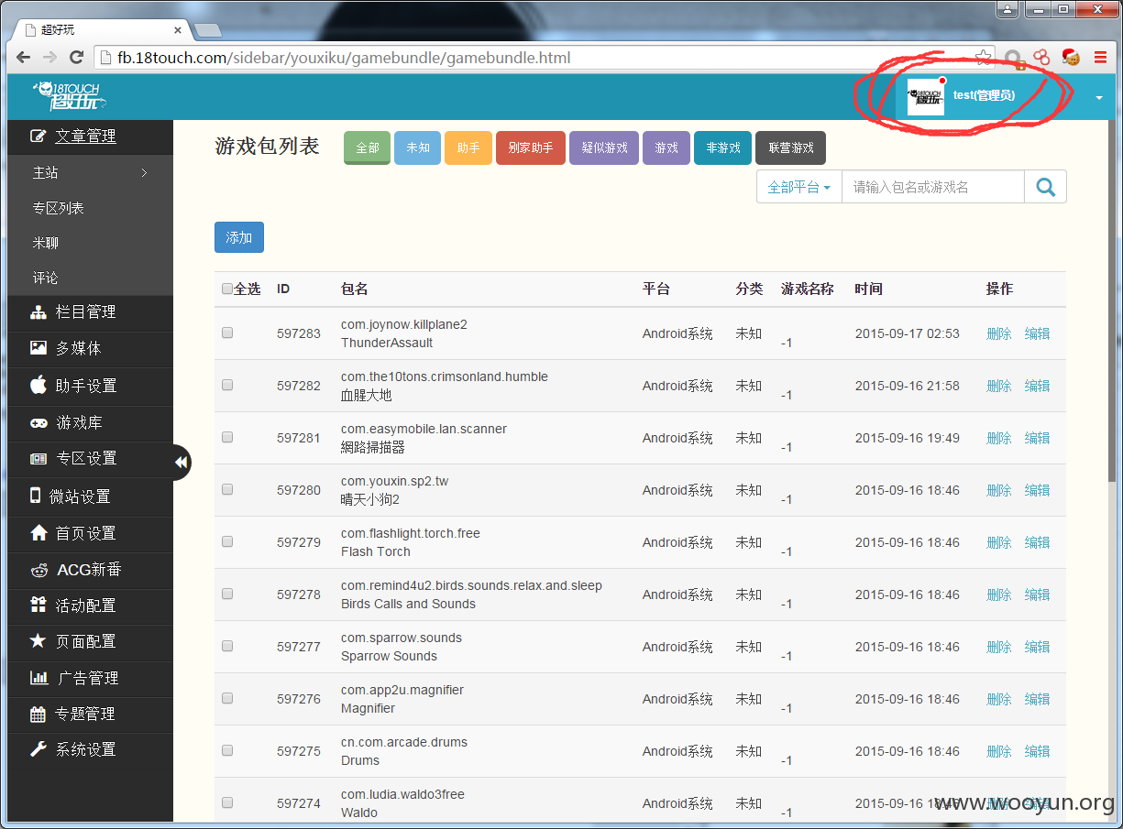The width and height of the screenshot is (1123, 829).
Task: Filter by 非游戏 tab
Action: [723, 147]
